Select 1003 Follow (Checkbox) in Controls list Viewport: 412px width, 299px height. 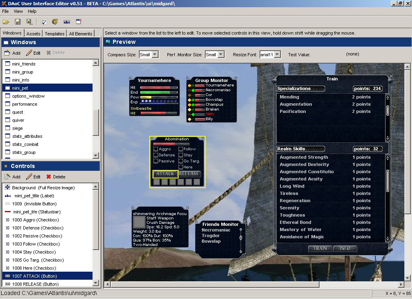click(47, 244)
